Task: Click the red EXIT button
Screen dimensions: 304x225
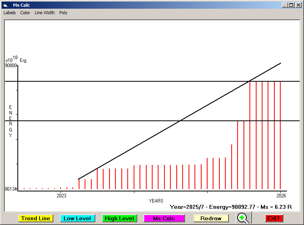Action: [274, 218]
